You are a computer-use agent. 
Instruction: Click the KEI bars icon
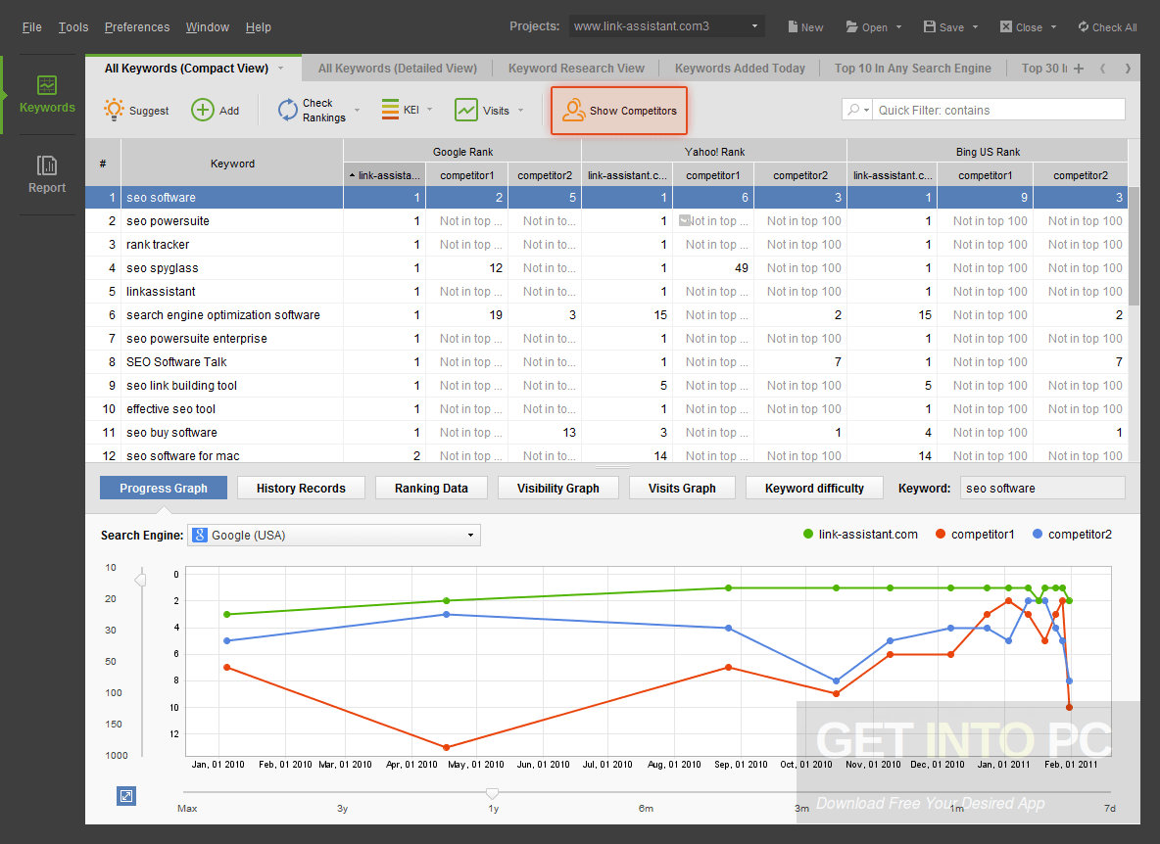[390, 110]
